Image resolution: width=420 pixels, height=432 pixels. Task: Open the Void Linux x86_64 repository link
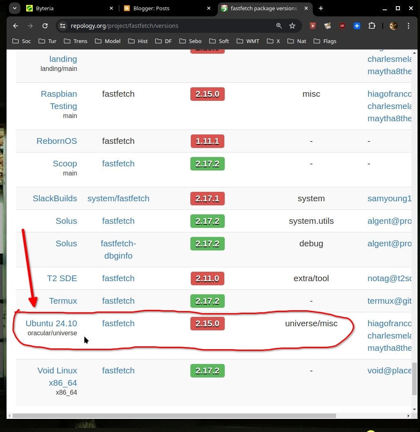pos(57,377)
